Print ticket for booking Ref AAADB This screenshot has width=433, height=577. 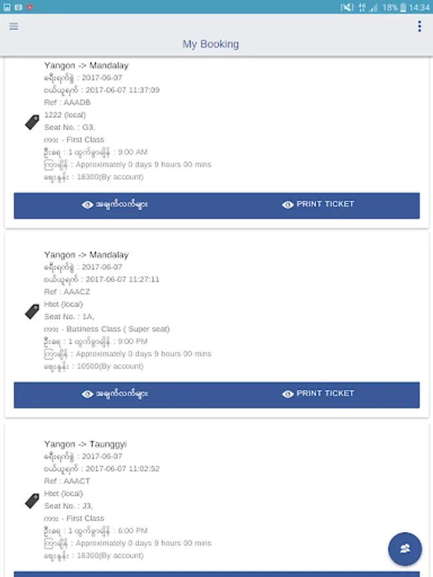(318, 205)
